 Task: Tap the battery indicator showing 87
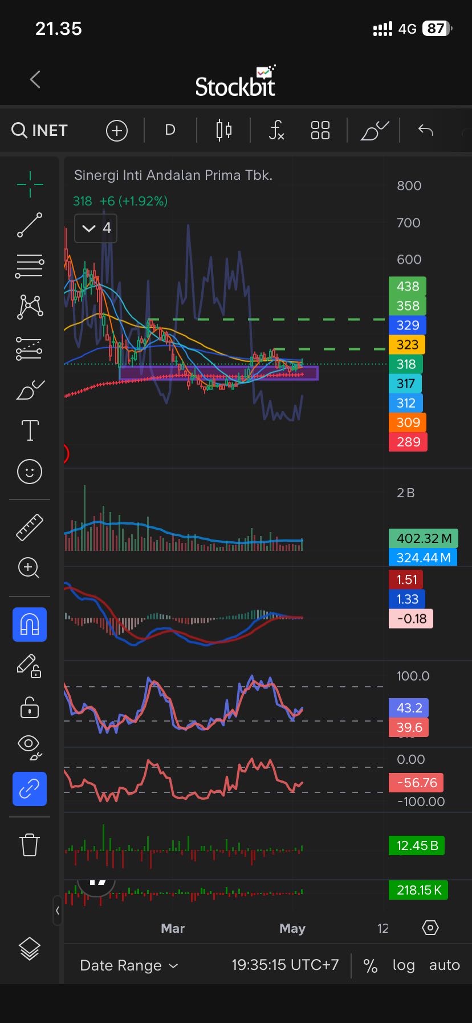pos(437,29)
